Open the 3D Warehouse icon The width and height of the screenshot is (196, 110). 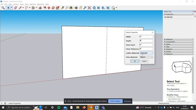(94, 8)
